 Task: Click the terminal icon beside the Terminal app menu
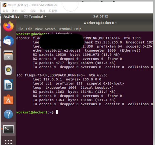pos(26,16)
